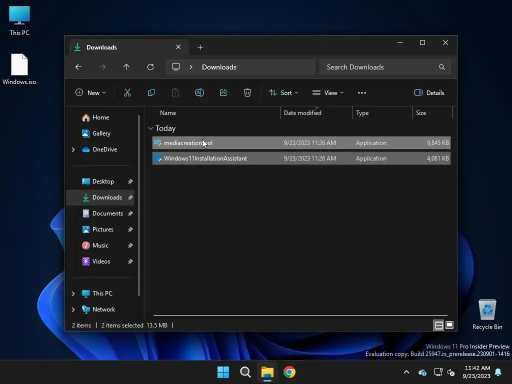Expand OneDrive in navigation pane
The height and width of the screenshot is (384, 512).
point(73,149)
